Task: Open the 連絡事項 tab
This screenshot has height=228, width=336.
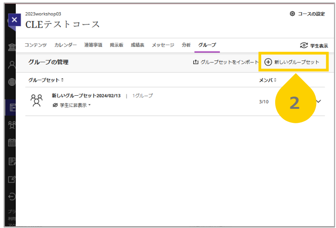Action: coord(93,45)
